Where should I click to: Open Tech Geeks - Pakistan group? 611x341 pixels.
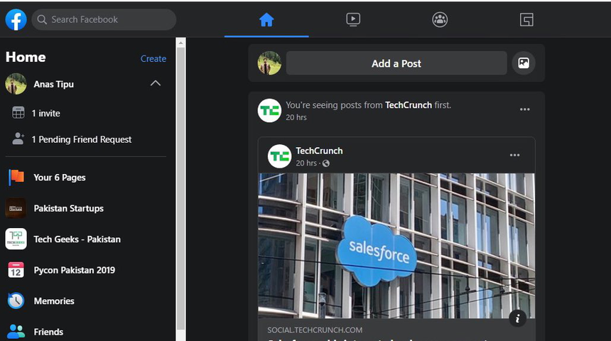tap(77, 239)
